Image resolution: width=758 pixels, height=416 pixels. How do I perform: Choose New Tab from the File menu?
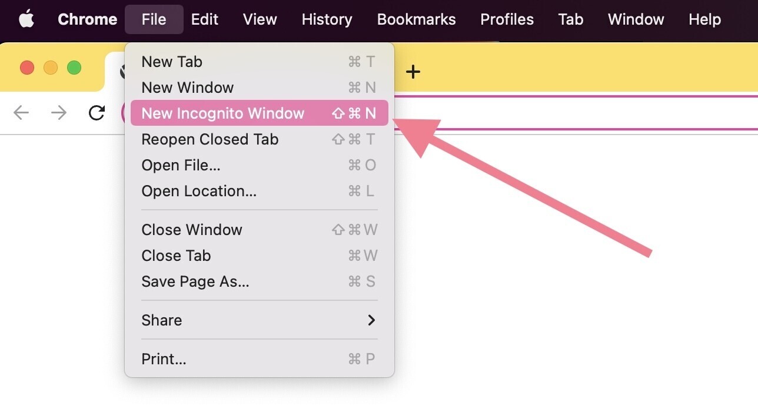click(260, 62)
